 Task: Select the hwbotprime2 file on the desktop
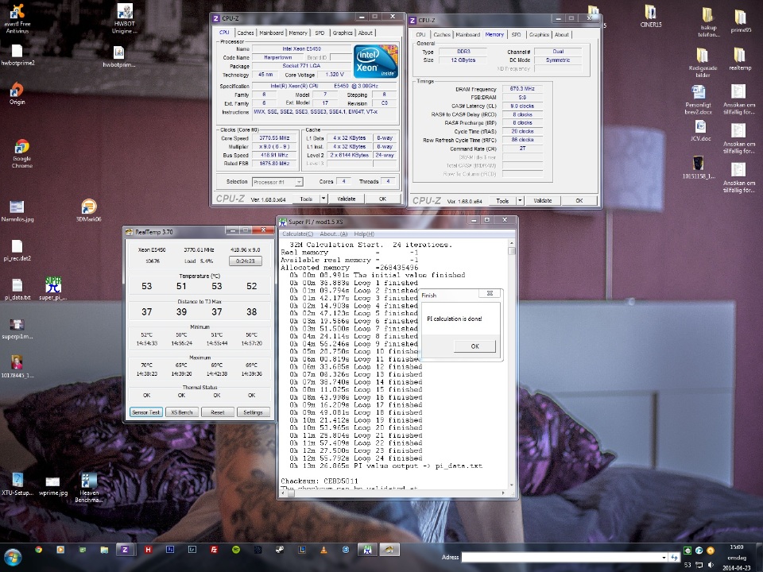pos(17,55)
